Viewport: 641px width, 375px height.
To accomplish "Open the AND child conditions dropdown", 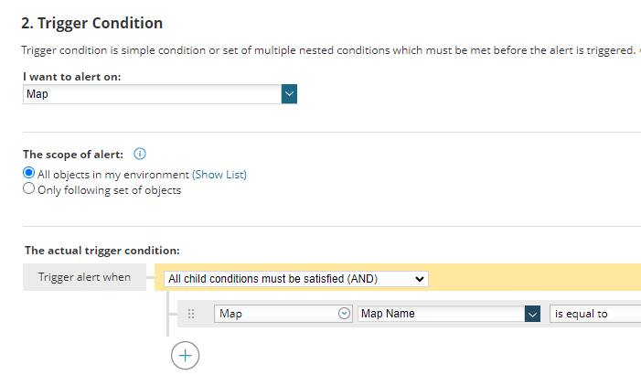I will 295,278.
